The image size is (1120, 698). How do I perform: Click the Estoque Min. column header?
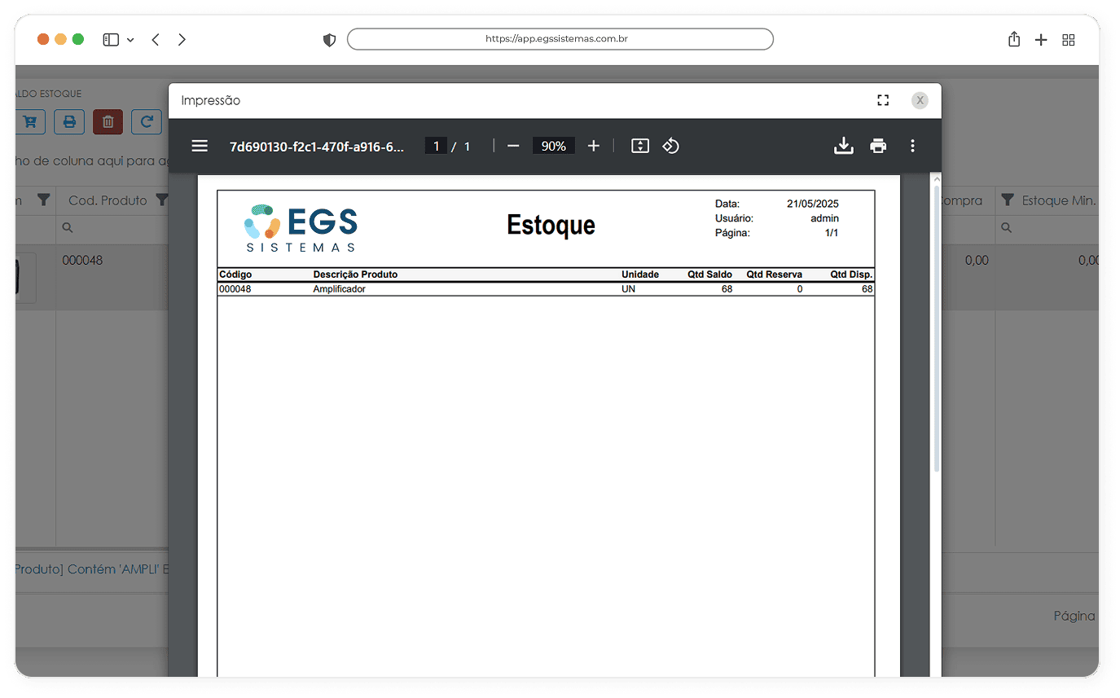click(x=1059, y=200)
